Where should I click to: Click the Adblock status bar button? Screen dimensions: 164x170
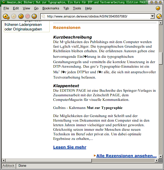point(8,166)
